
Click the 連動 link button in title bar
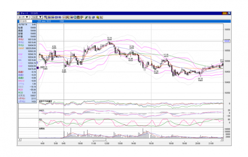coord(225,13)
